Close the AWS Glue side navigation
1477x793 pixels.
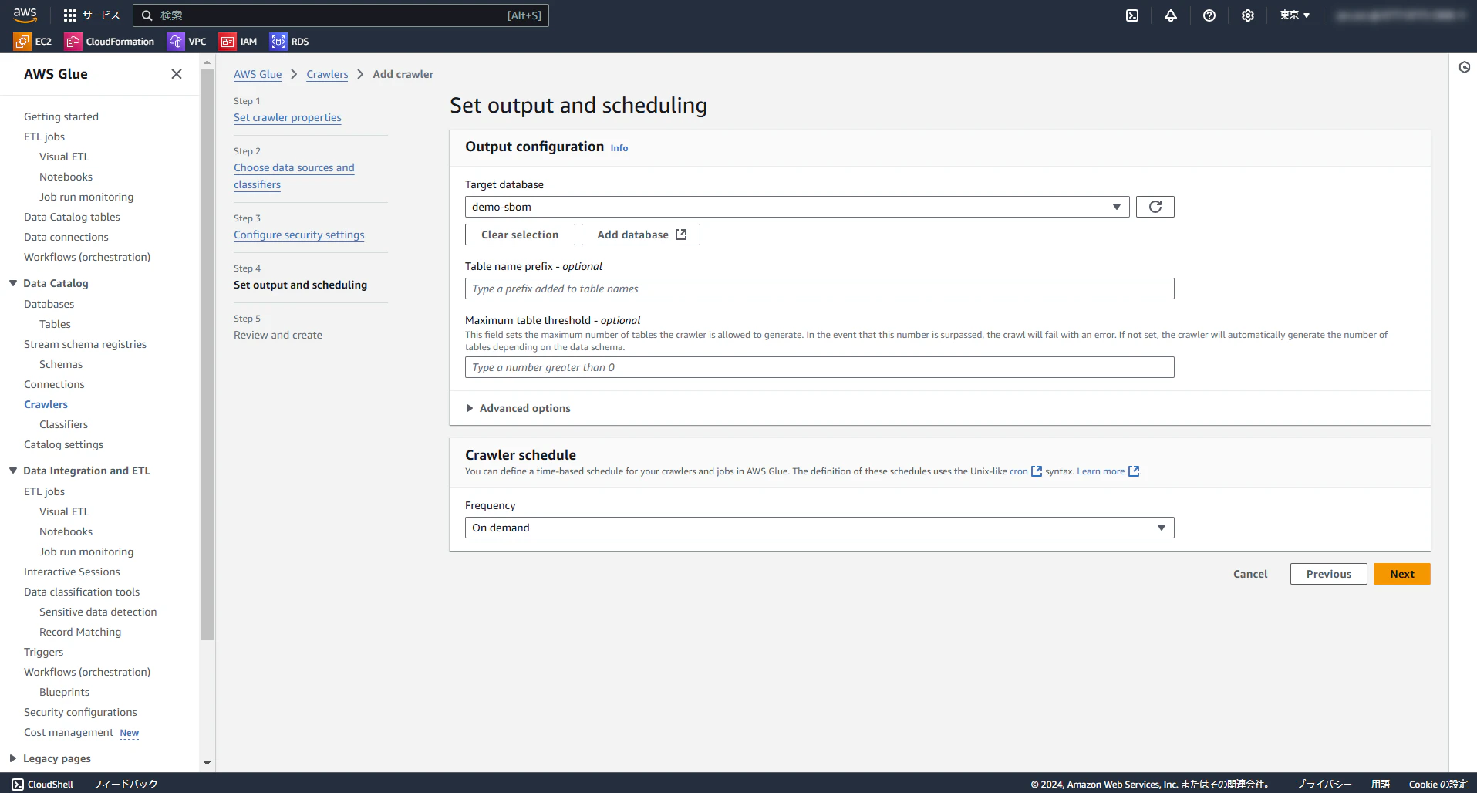click(x=177, y=74)
